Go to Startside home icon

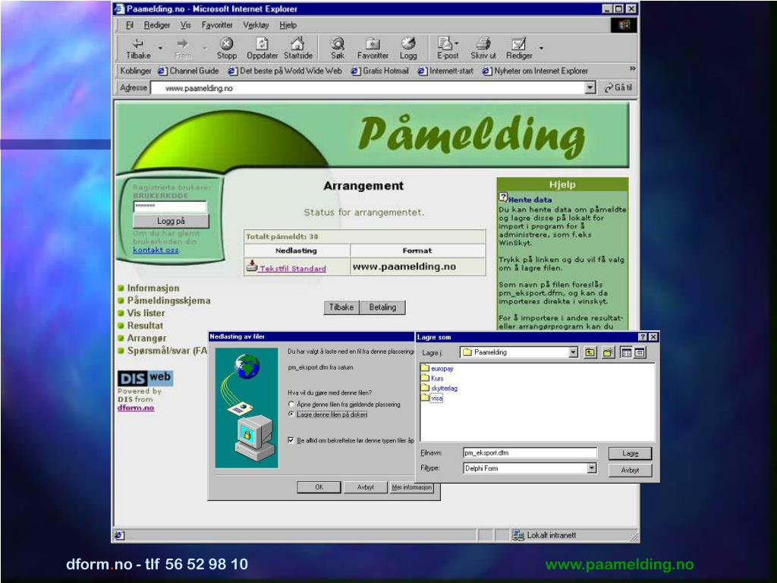coord(297,43)
